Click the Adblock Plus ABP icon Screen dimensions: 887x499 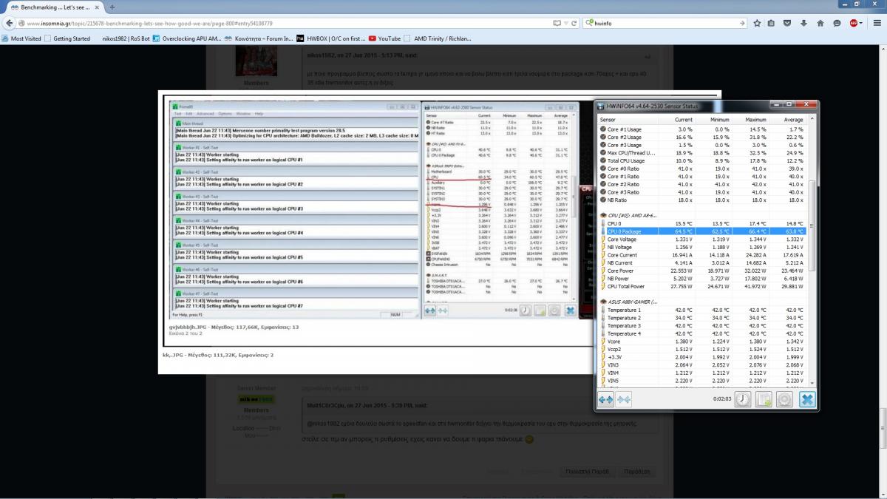point(853,23)
